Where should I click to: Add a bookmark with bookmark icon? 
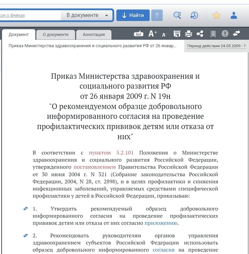[213, 34]
